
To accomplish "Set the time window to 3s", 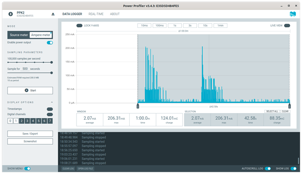I will (190, 25).
